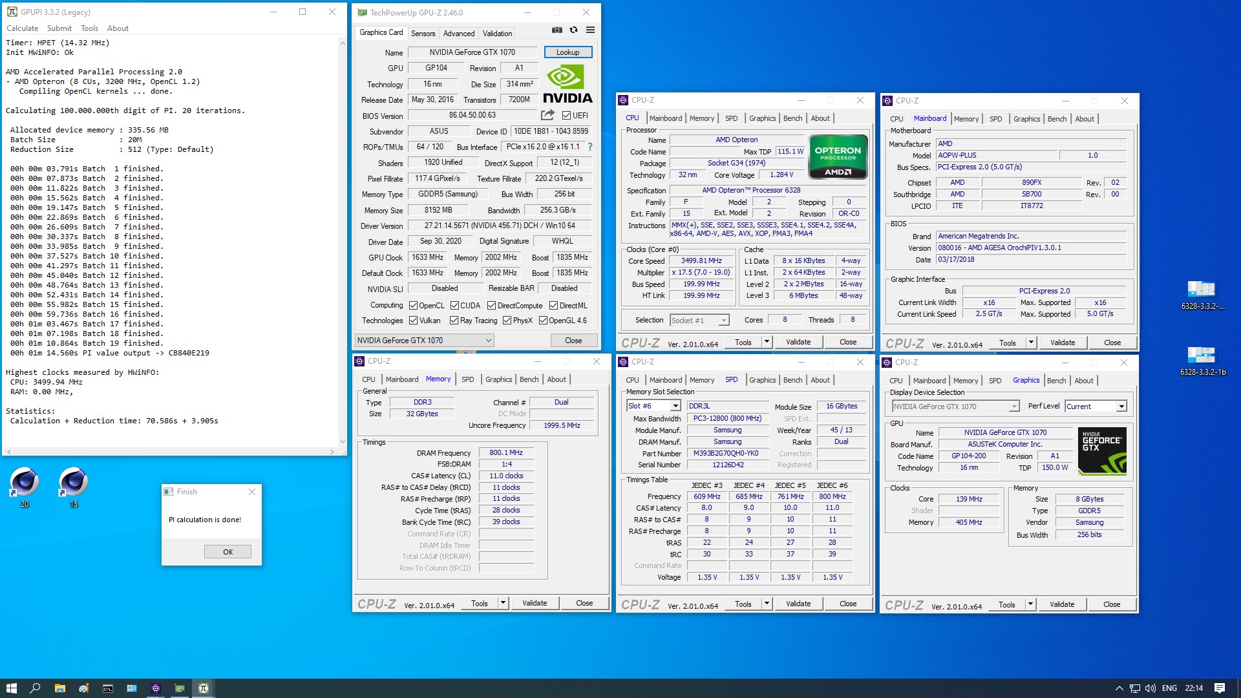This screenshot has width=1241, height=698.
Task: Open Command Prompt from the taskbar
Action: point(107,688)
